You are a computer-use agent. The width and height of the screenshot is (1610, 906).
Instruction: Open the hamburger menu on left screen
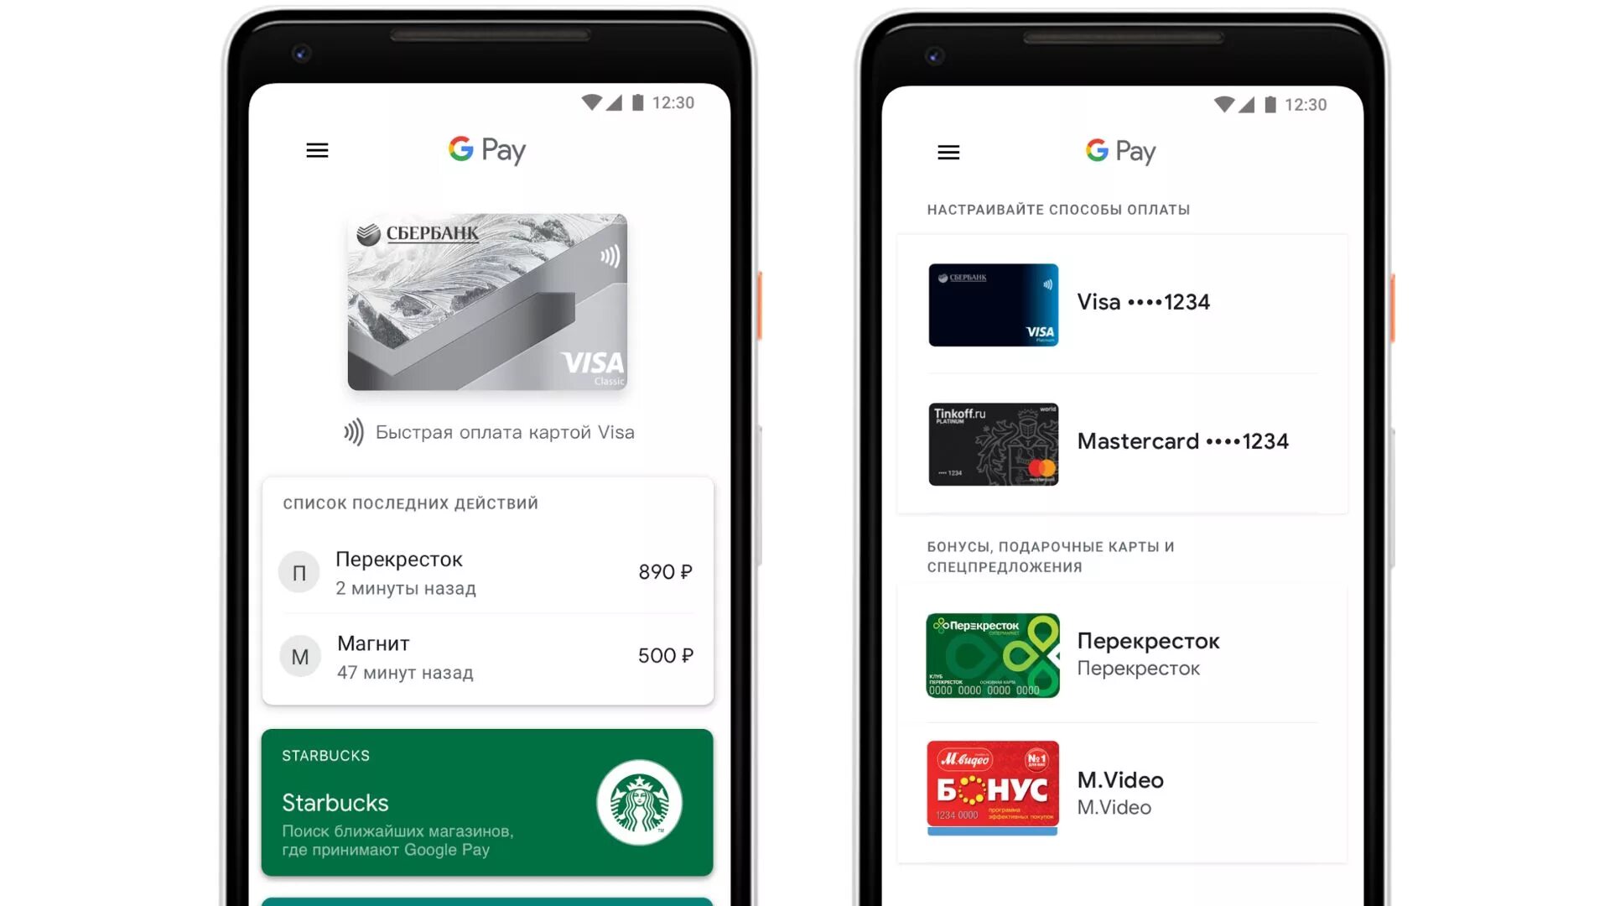[x=317, y=149]
